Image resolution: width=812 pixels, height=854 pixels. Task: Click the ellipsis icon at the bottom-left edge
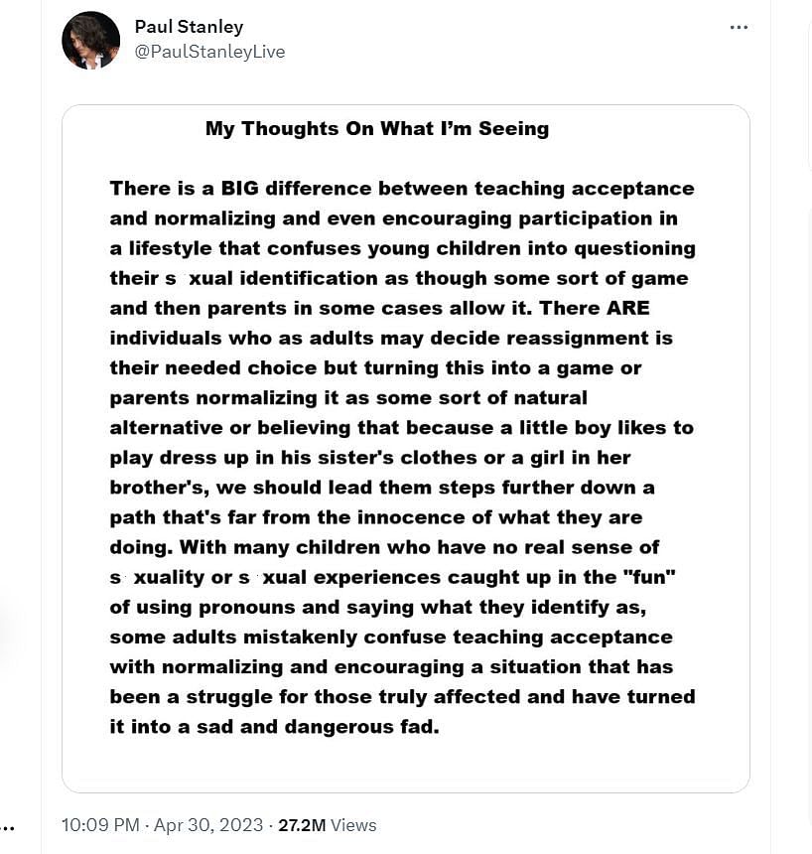click(7, 829)
